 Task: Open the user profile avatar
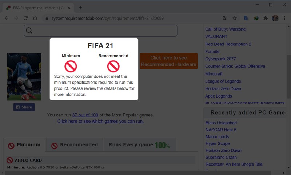tap(275, 18)
